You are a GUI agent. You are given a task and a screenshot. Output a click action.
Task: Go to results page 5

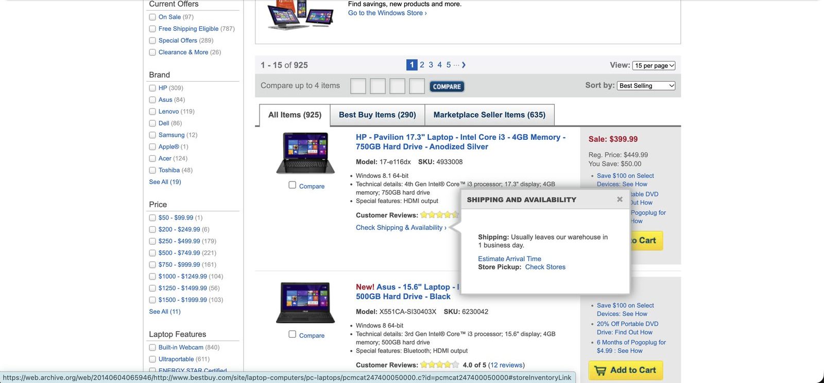pos(449,65)
